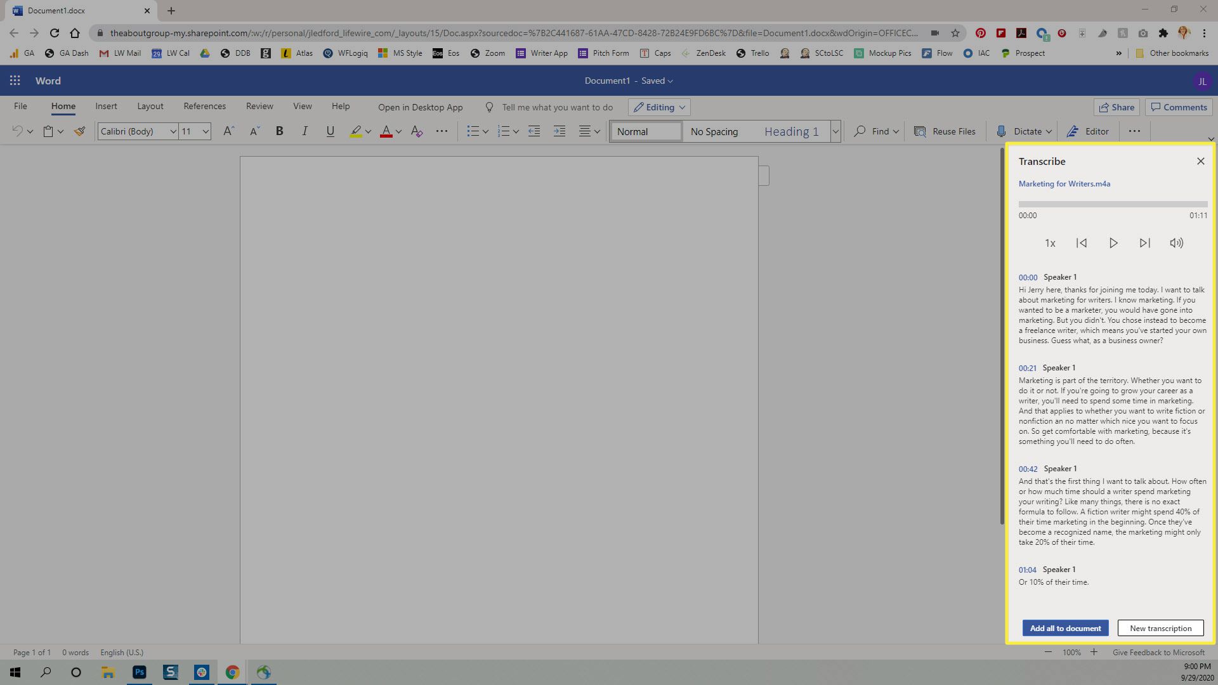1218x685 pixels.
Task: Click the Insert tab in ribbon
Action: [106, 106]
